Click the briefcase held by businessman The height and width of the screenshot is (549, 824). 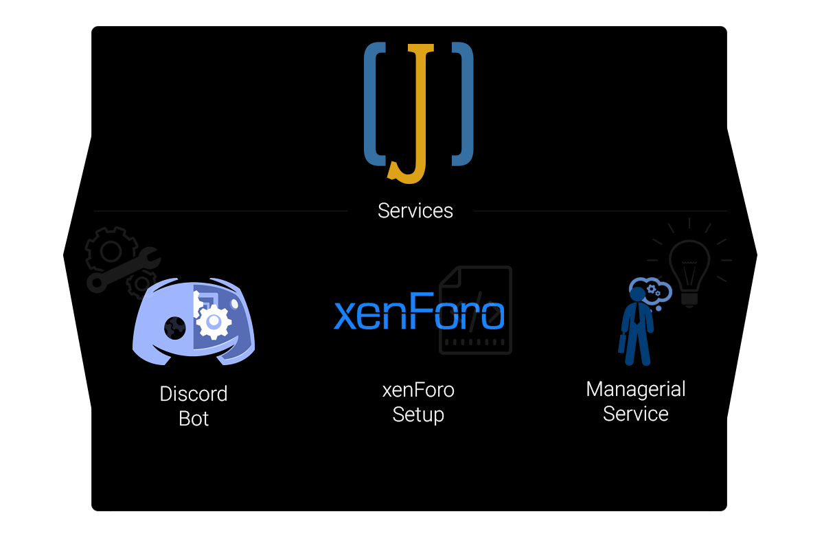click(x=622, y=343)
